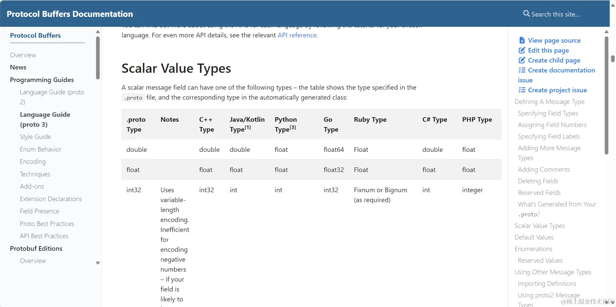Click Protocol Buffers Documentation site title
The image size is (616, 307).
point(70,14)
